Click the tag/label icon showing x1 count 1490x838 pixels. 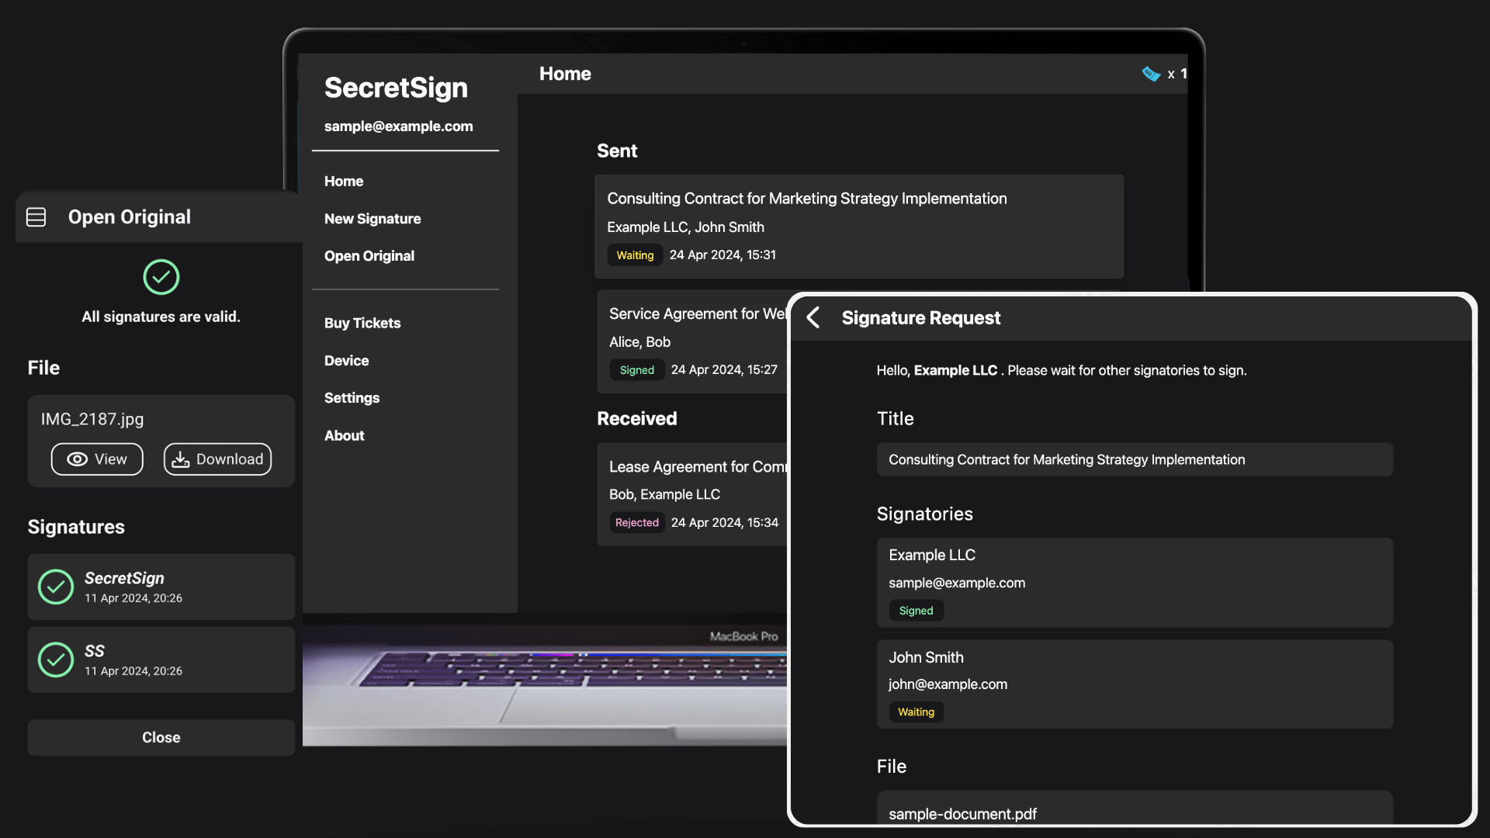[x=1152, y=73]
